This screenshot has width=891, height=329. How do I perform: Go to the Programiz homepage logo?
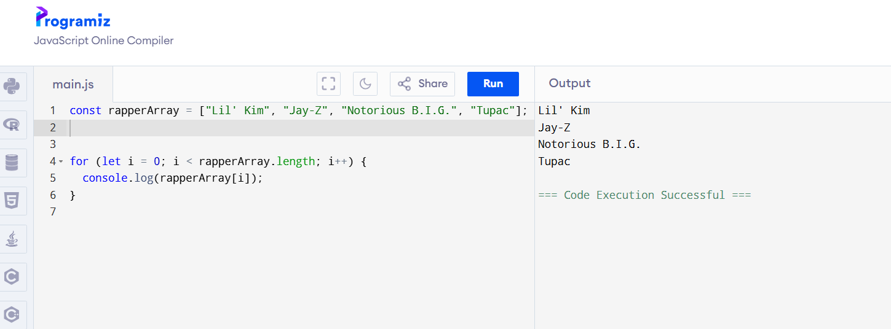pos(73,18)
